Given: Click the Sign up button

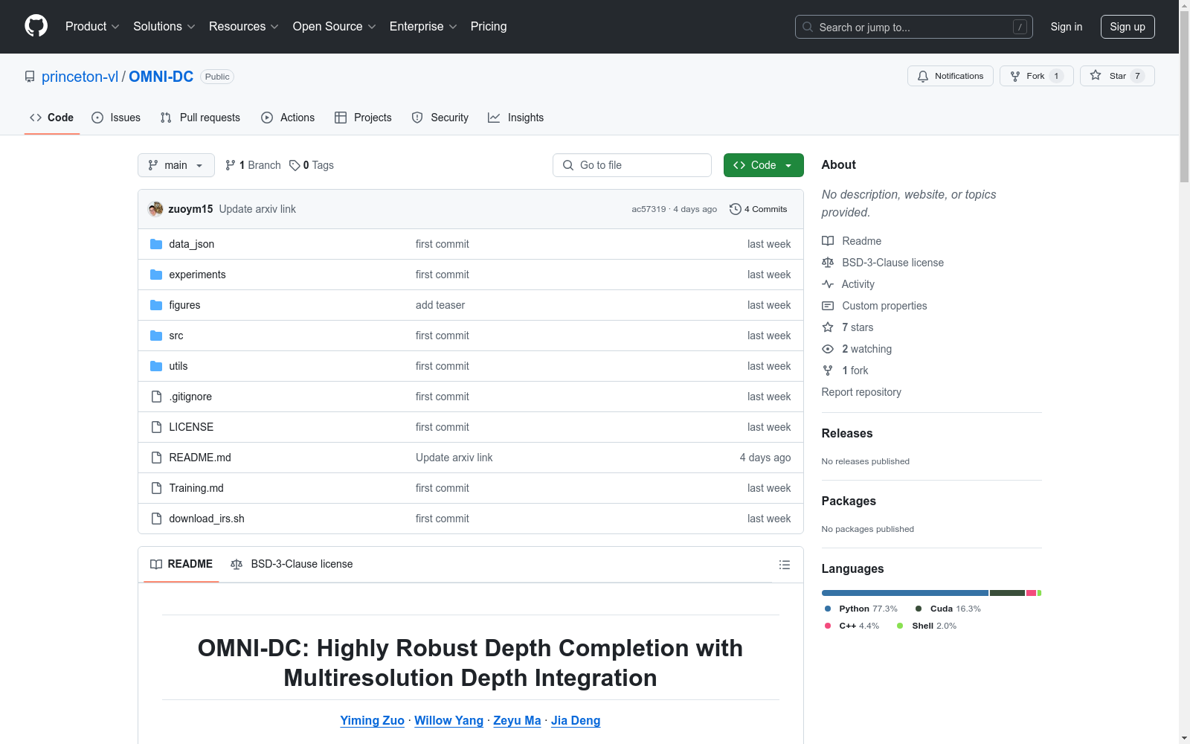Looking at the screenshot, I should click(x=1128, y=27).
